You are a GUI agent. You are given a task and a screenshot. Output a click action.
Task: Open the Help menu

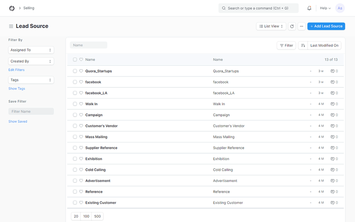326,8
